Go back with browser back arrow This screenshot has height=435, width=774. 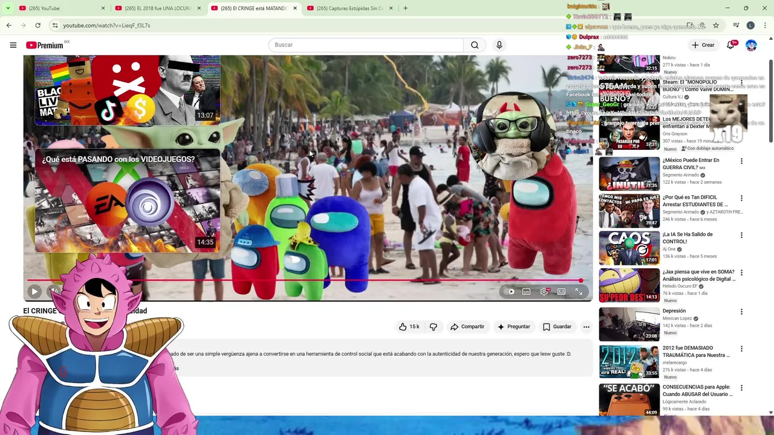8,25
